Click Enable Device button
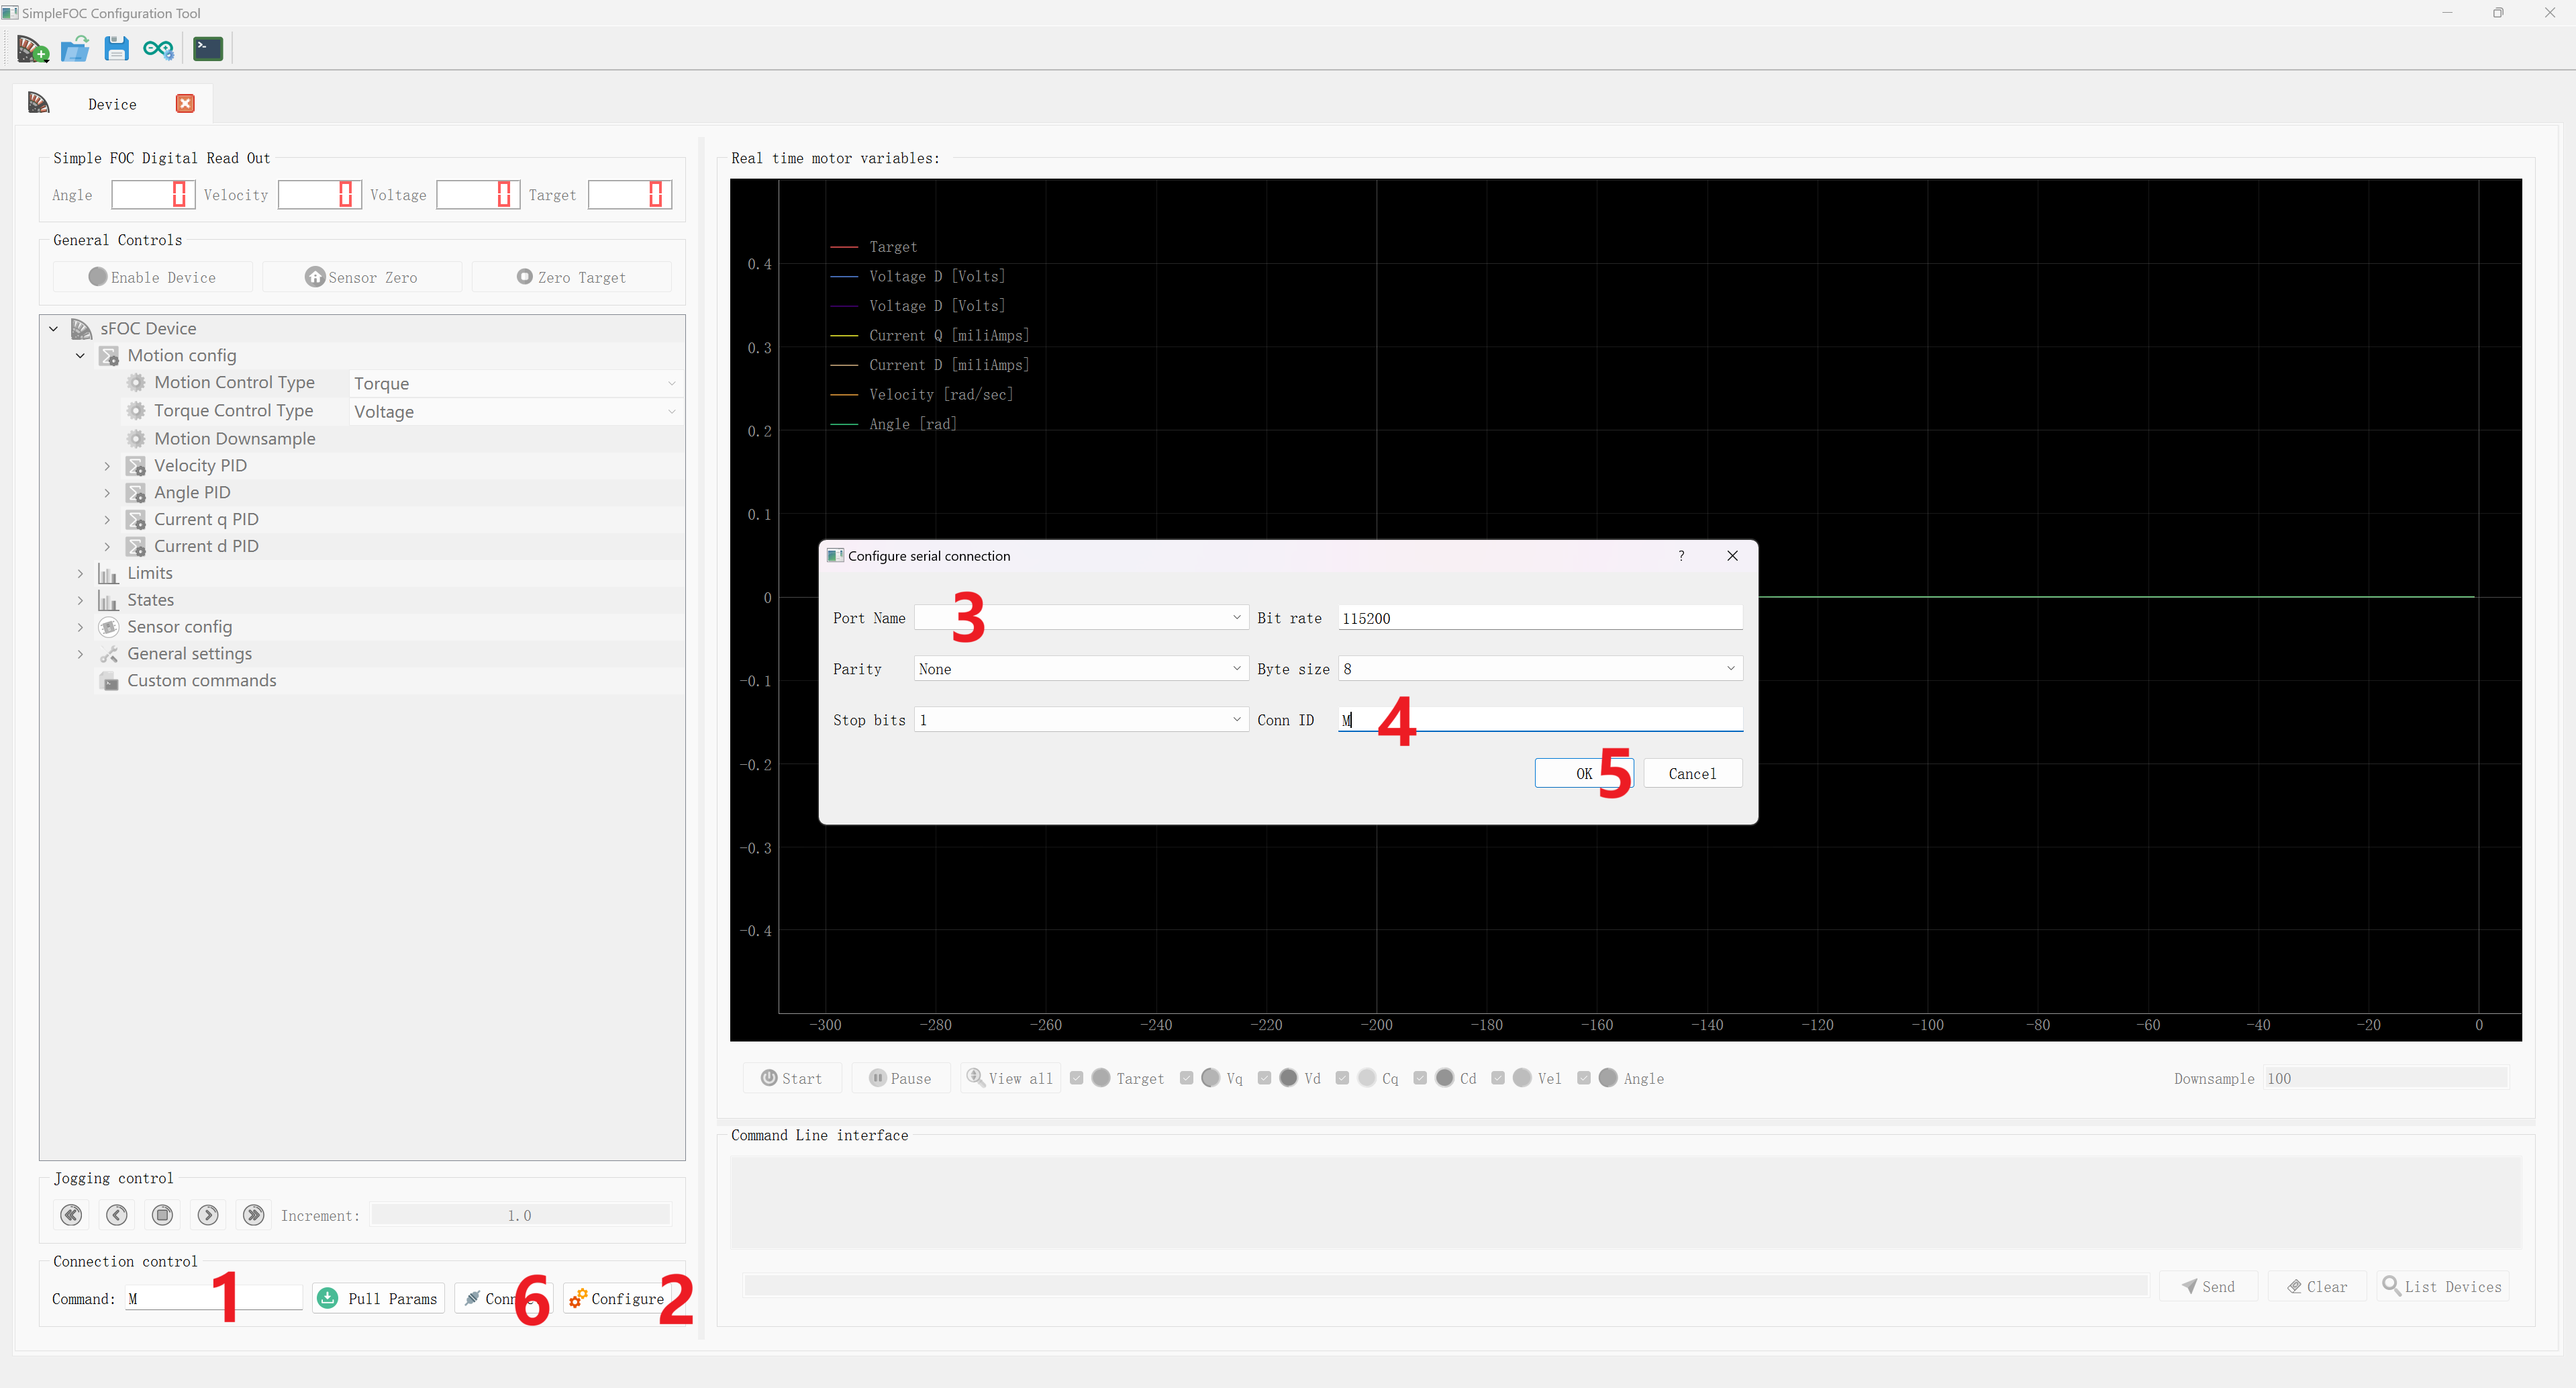2576x1388 pixels. (152, 277)
